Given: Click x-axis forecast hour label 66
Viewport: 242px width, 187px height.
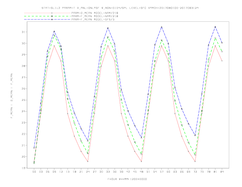Looking at the screenshot, I should click(x=182, y=172).
